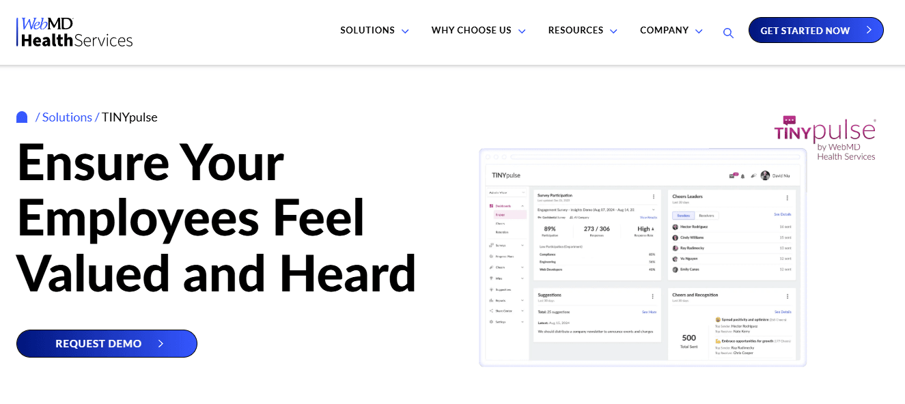
Task: Click See Details in Cheers and Recognition
Action: click(x=783, y=312)
